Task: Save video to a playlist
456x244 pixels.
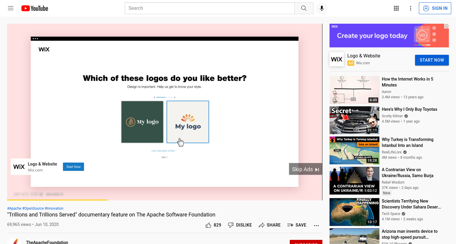Action: click(x=297, y=225)
